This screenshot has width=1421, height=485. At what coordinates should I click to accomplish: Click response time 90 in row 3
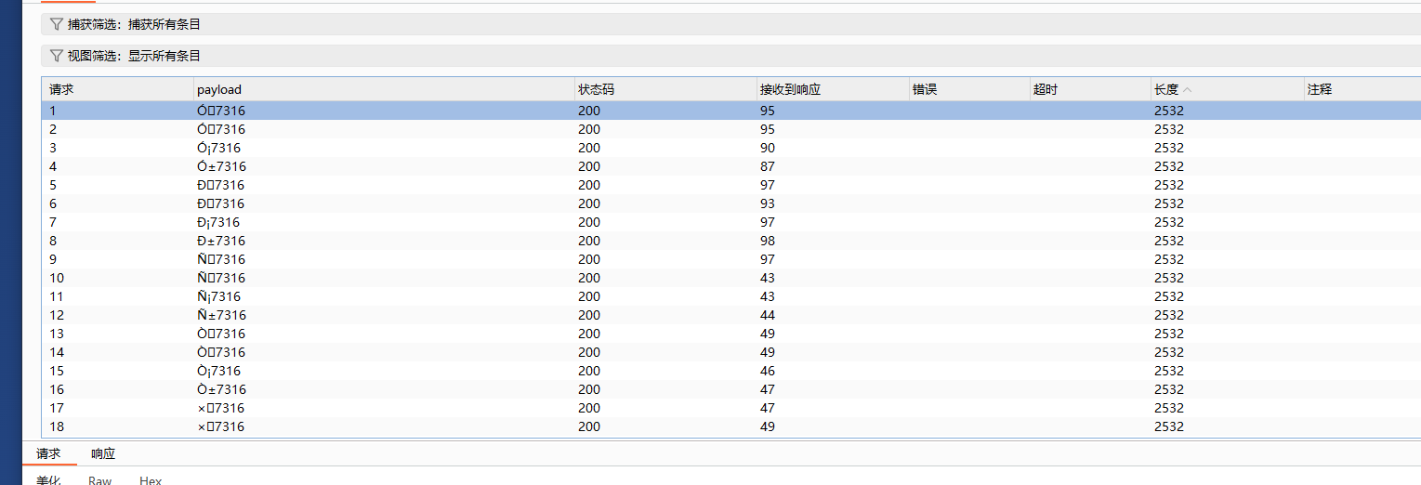pyautogui.click(x=768, y=148)
